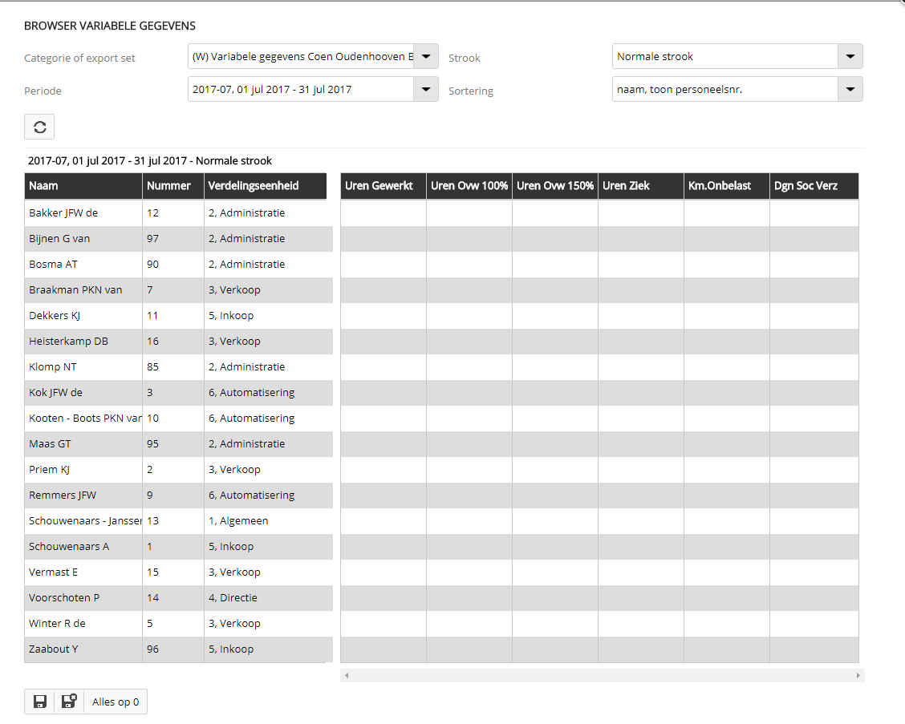
Task: Click the Naam column header
Action: pyautogui.click(x=83, y=186)
